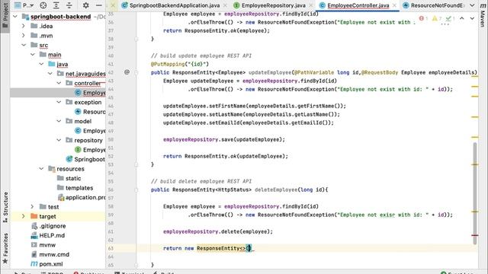Click the '// build delete employee REST API' comment
This screenshot has width=488, height=274.
coord(201,181)
